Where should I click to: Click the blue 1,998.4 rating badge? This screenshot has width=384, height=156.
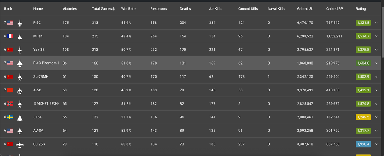pyautogui.click(x=363, y=144)
